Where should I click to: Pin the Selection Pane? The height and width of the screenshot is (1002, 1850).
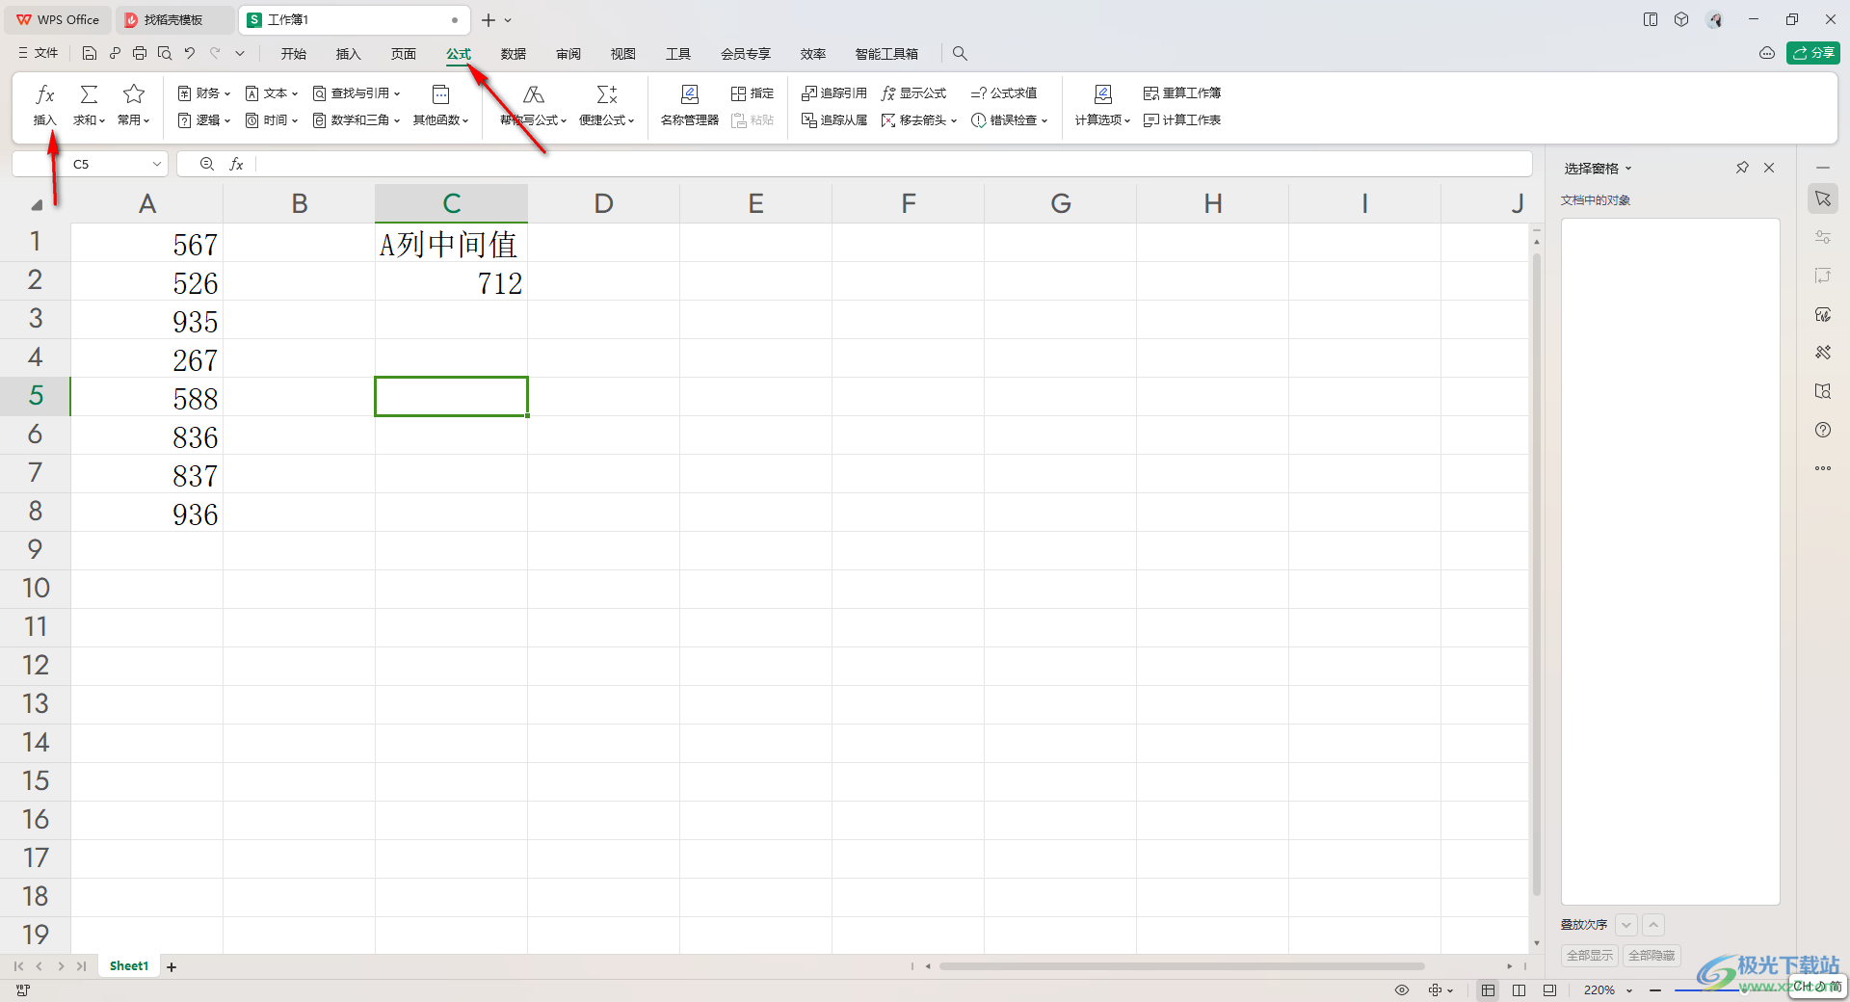1742,168
